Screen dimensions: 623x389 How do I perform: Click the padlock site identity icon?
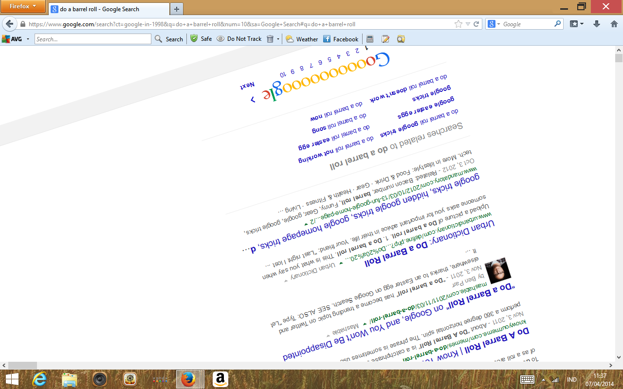pyautogui.click(x=22, y=24)
